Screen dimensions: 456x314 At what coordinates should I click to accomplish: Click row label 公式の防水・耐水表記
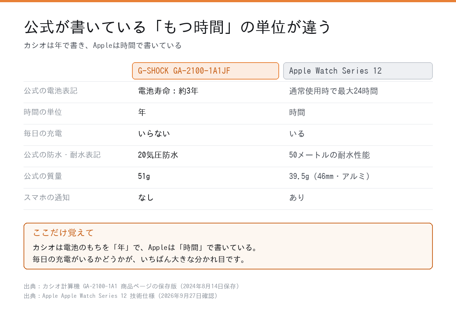62,155
